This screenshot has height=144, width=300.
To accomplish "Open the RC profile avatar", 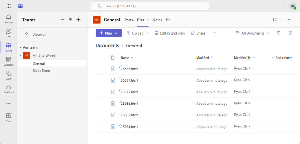I will [x=293, y=6].
